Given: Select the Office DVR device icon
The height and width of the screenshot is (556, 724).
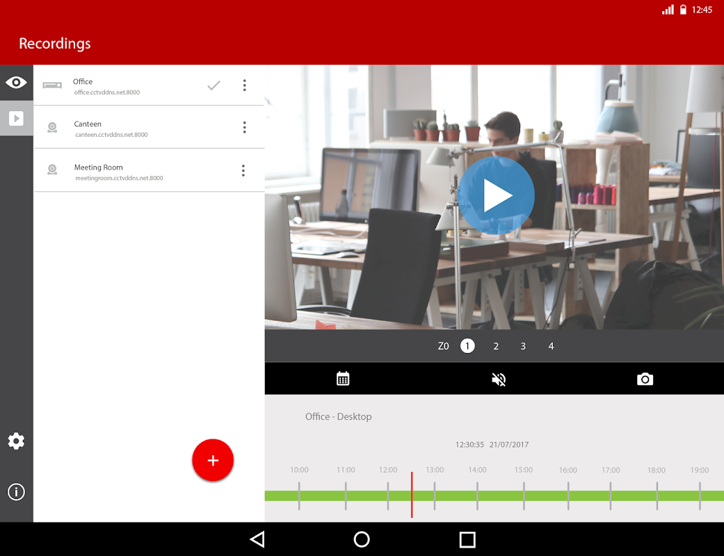Looking at the screenshot, I should [x=52, y=85].
